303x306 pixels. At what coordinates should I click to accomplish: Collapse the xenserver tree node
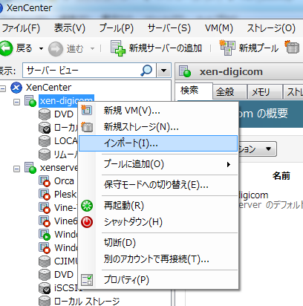[16, 169]
